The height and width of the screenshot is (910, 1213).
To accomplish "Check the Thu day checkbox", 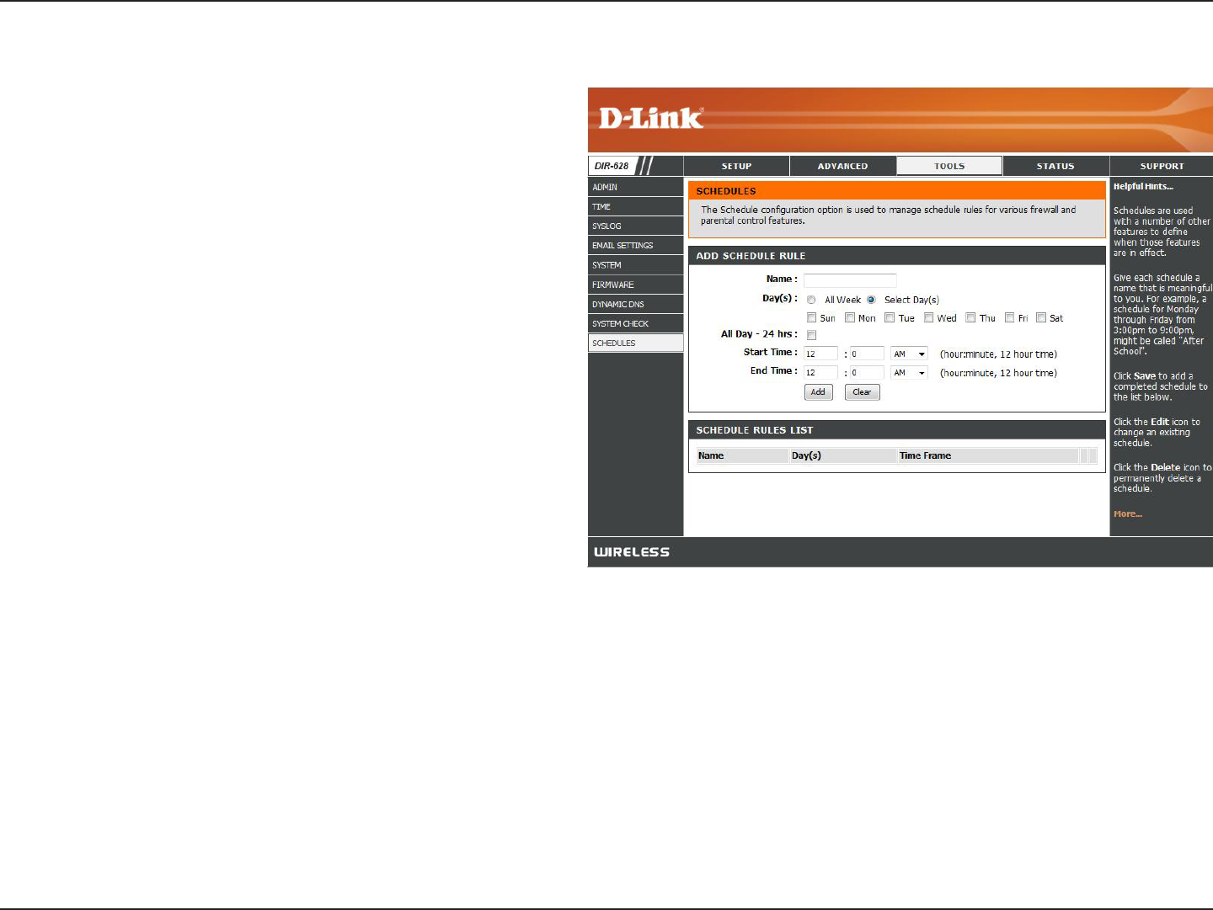I will point(970,317).
